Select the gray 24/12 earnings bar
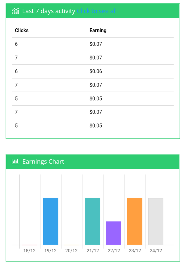 point(156,221)
